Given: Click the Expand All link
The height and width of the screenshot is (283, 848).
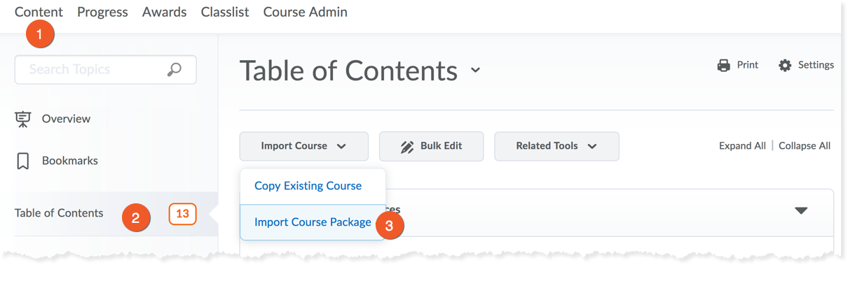Looking at the screenshot, I should click(742, 146).
